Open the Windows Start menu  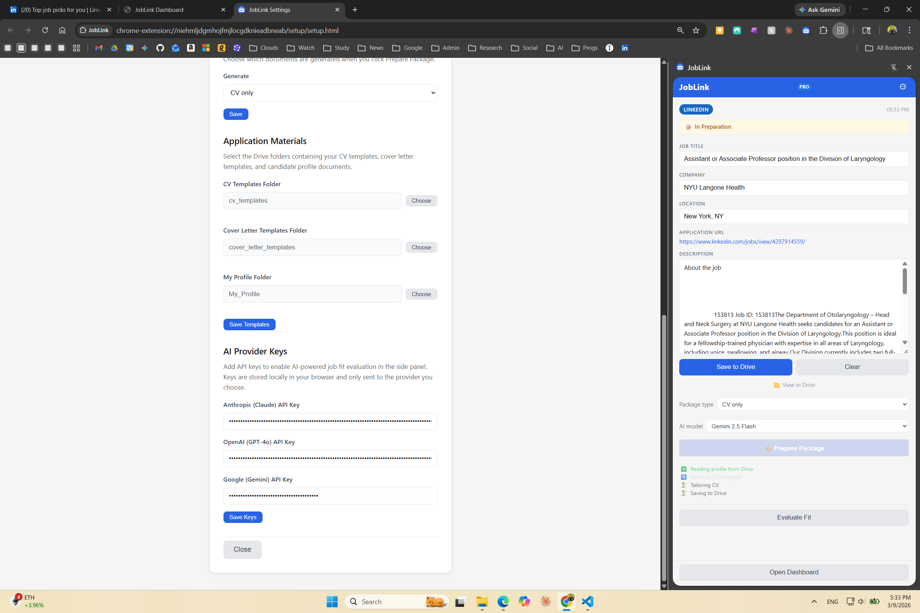(332, 601)
